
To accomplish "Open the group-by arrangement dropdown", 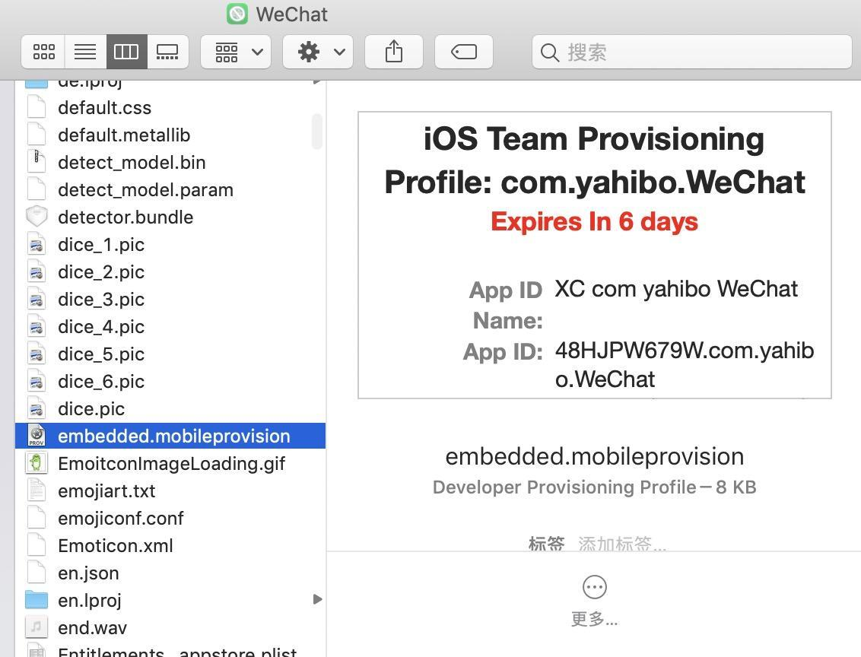I will point(236,52).
